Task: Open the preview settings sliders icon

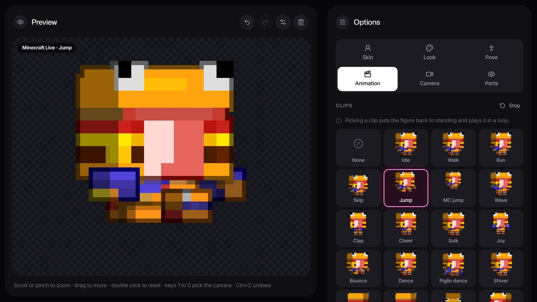Action: (283, 22)
